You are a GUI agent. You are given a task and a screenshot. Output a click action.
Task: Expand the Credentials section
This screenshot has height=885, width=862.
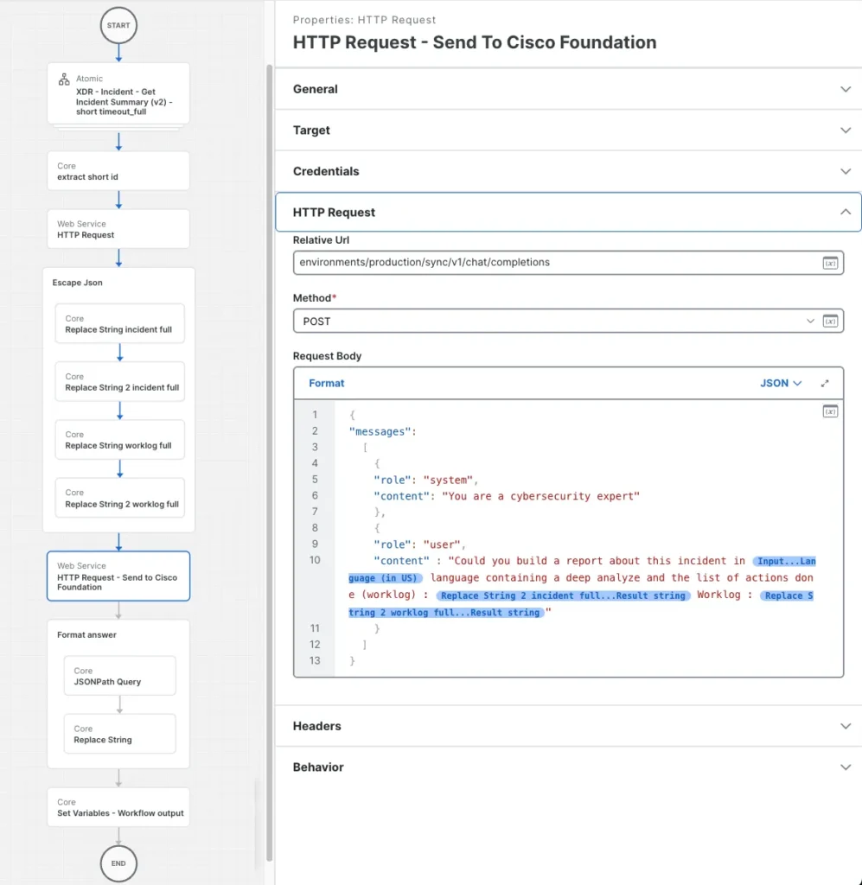click(x=845, y=171)
